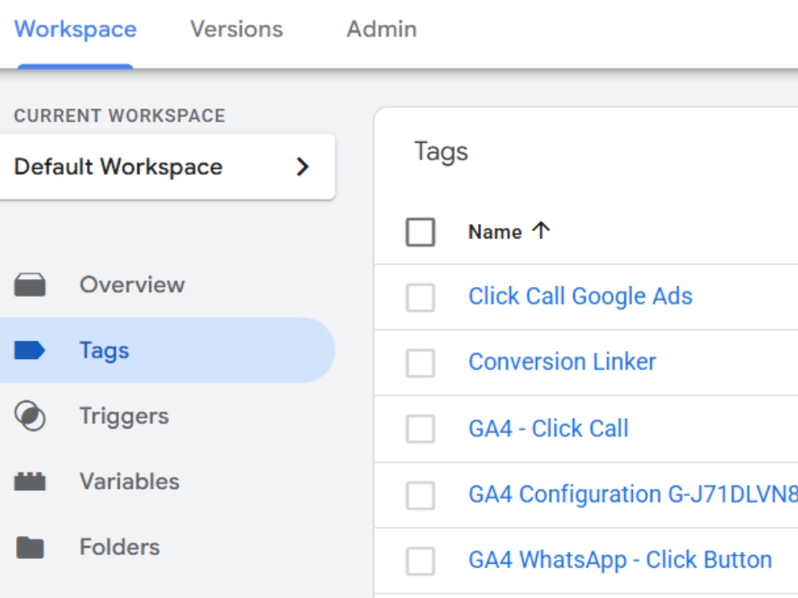This screenshot has width=798, height=598.
Task: Click the Triggers circle icon
Action: (30, 416)
